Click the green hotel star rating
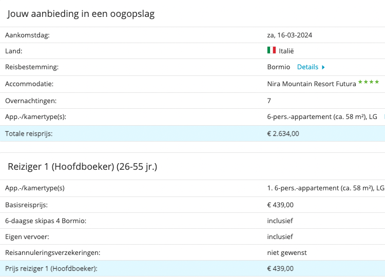The height and width of the screenshot is (277, 385). (x=369, y=82)
